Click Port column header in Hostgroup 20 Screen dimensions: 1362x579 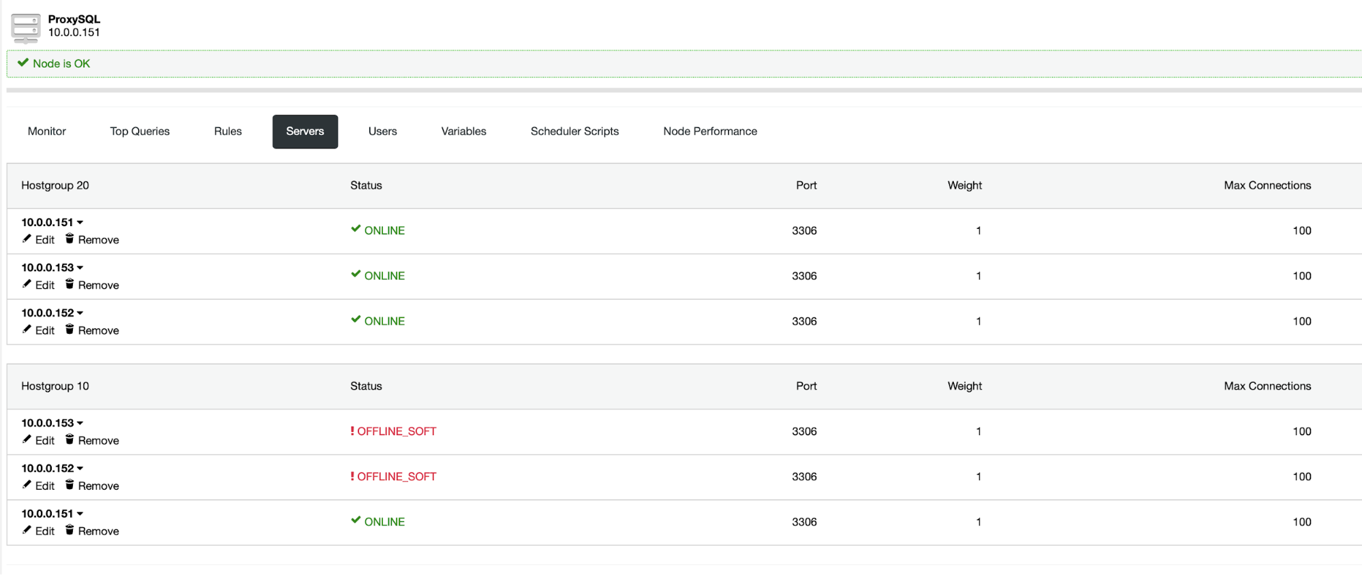pos(806,185)
